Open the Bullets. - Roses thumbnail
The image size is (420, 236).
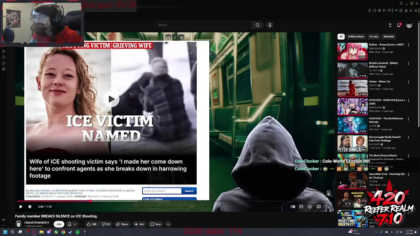[x=352, y=51]
